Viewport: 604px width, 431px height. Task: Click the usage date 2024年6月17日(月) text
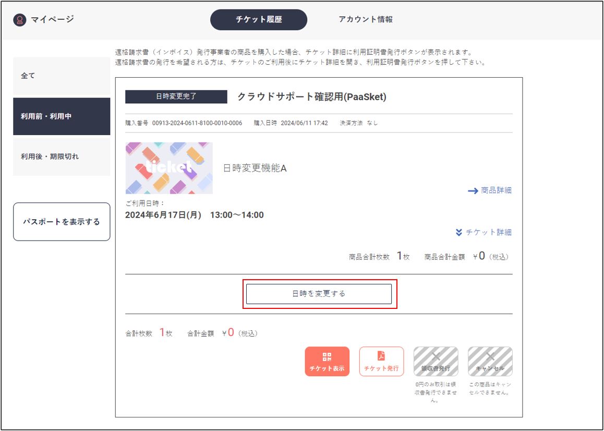[x=163, y=215]
